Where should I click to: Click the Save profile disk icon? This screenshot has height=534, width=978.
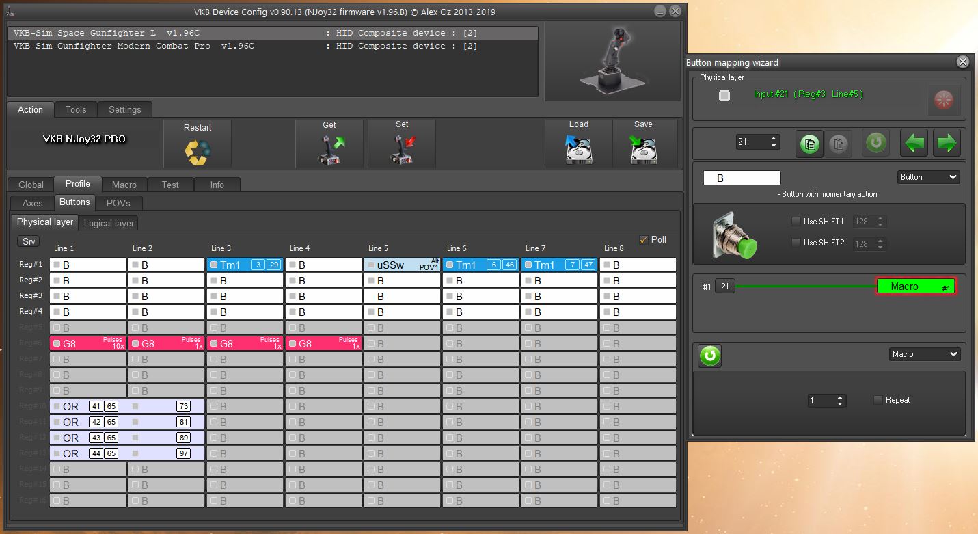pos(643,150)
